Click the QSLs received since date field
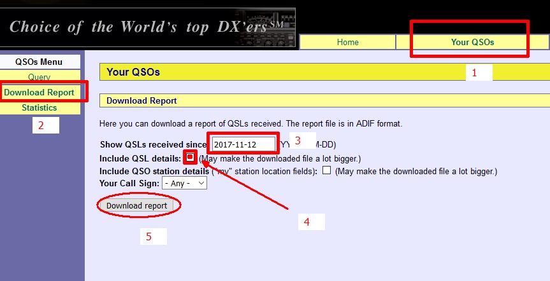Viewport: 550px width, 281px height. pyautogui.click(x=243, y=144)
